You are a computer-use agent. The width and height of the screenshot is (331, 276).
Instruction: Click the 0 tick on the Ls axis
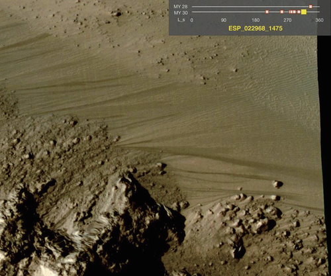coord(192,20)
